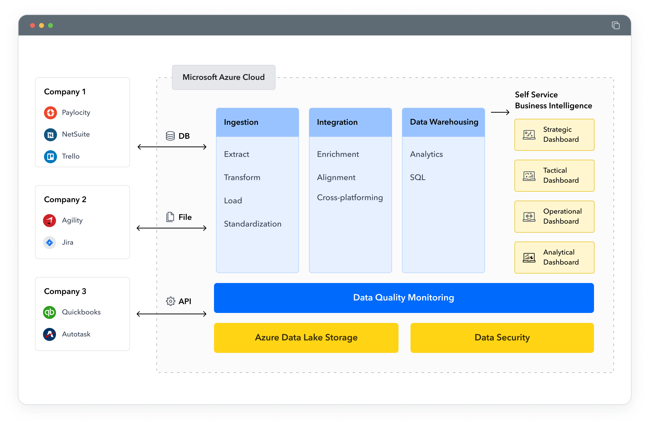Image resolution: width=649 pixels, height=426 pixels.
Task: Click the Autotask icon
Action: [49, 334]
